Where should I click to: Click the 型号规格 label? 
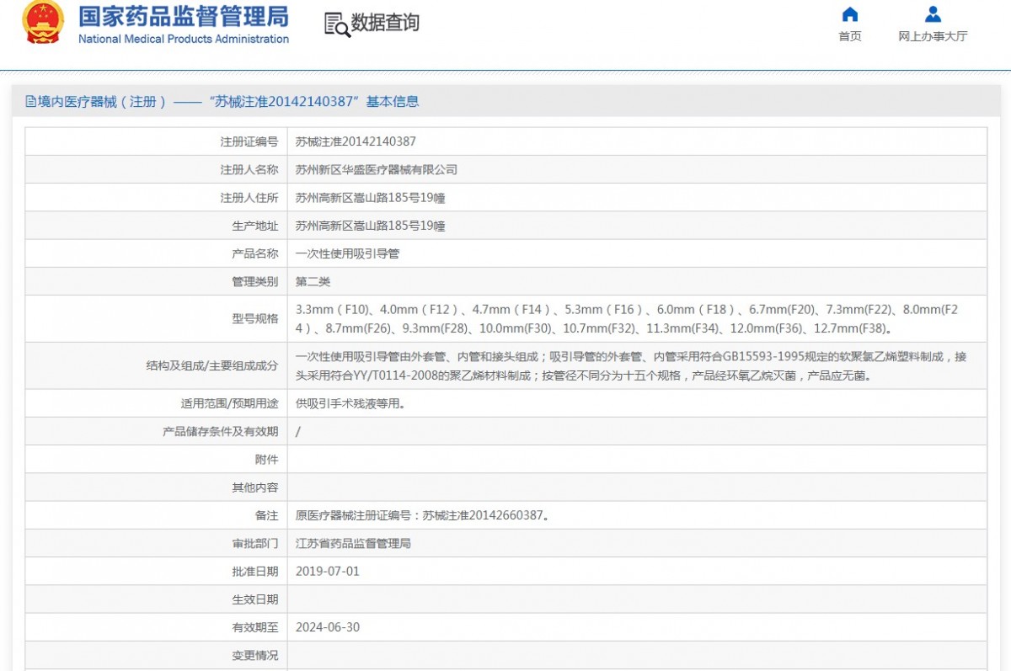255,318
